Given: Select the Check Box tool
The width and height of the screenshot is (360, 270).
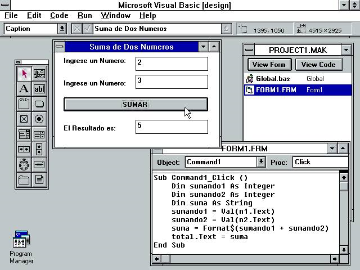Looking at the screenshot, I should 24,119.
